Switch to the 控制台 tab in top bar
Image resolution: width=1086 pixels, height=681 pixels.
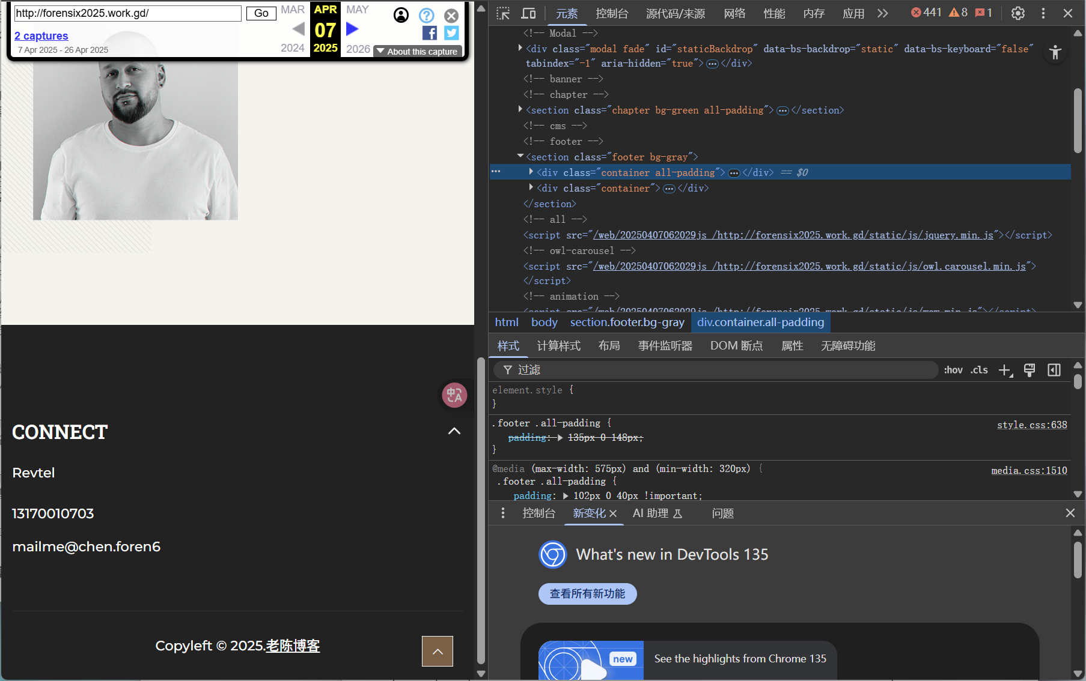(612, 13)
